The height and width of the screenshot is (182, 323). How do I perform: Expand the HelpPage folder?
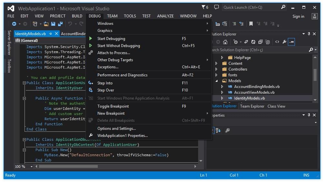point(222,58)
